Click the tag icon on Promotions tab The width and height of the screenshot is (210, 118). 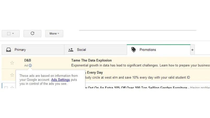point(134,50)
